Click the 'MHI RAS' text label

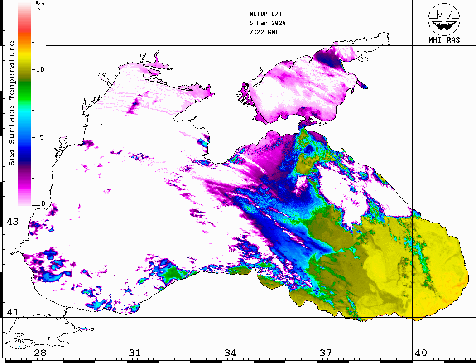pyautogui.click(x=444, y=40)
